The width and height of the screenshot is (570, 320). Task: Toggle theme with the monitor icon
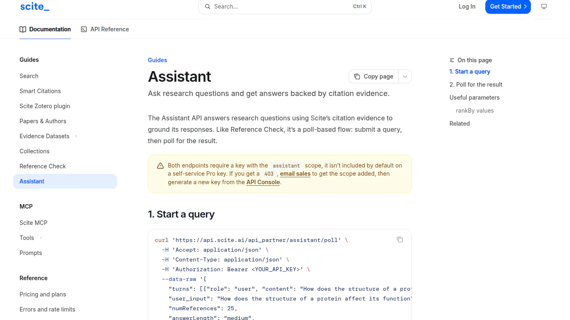pos(544,7)
